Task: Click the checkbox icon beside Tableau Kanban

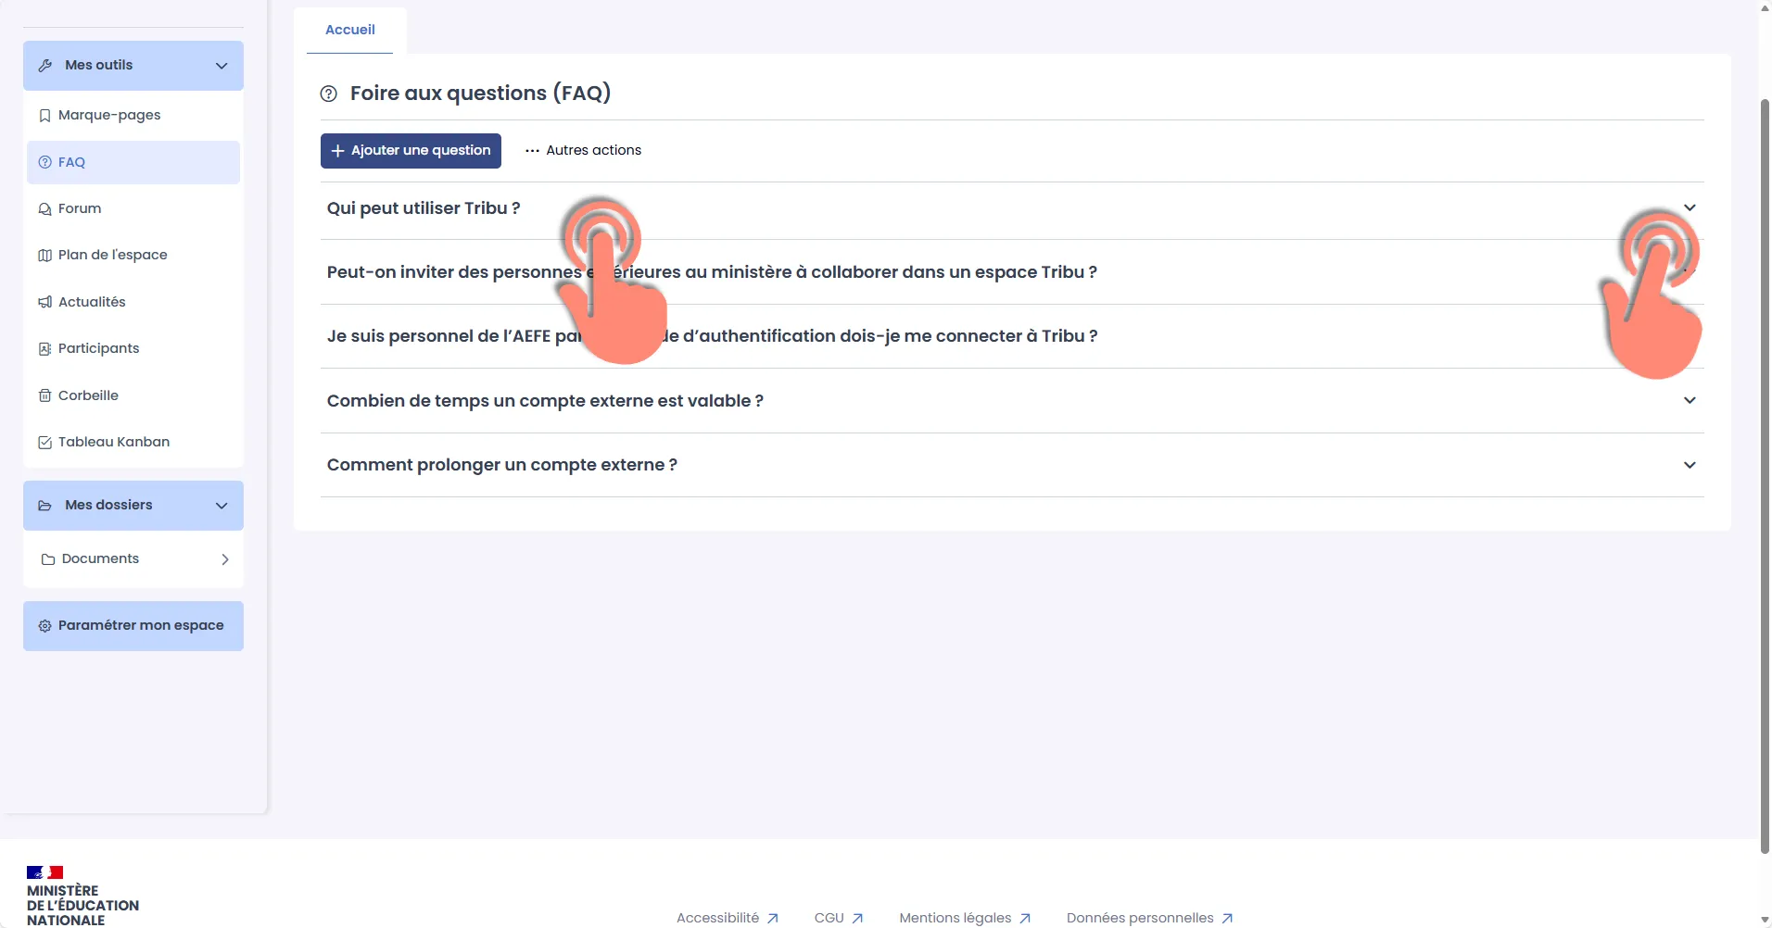Action: coord(44,443)
